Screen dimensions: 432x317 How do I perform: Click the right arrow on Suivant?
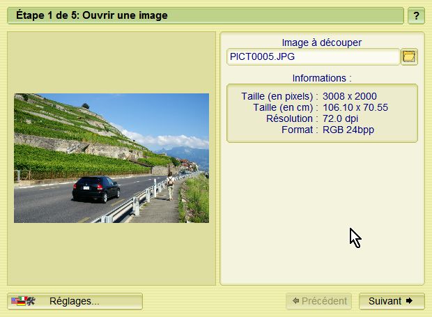tap(410, 301)
